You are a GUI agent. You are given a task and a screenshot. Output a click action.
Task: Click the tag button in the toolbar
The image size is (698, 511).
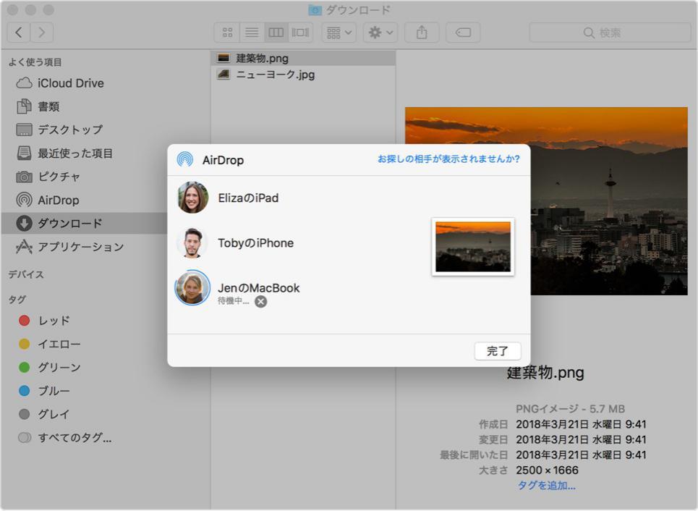click(461, 32)
